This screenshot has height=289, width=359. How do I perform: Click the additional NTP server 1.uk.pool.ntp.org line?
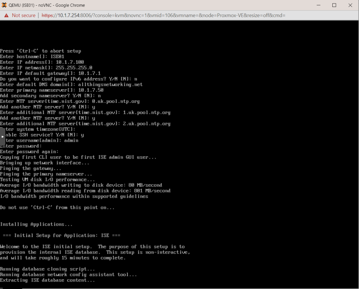click(85, 112)
